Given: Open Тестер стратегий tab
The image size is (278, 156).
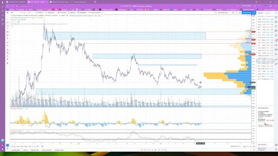Looking at the screenshot, I should tap(46, 150).
